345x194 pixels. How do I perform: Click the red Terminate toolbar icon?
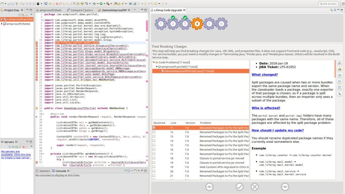[57, 3]
